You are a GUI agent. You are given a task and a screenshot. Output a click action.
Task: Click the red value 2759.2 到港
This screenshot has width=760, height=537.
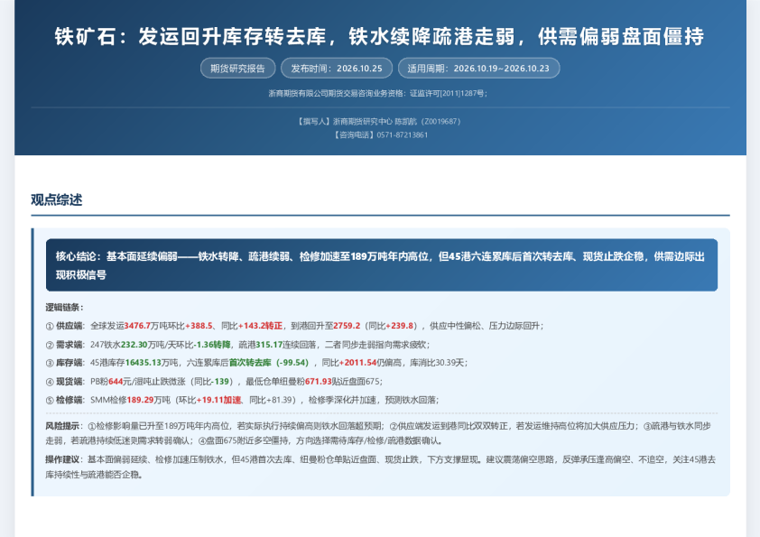click(x=347, y=326)
